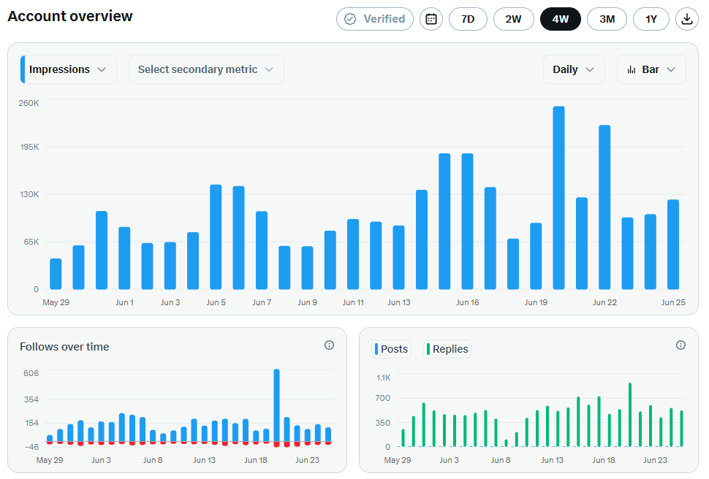Click the tallest impressions bar on Jun 20

click(559, 197)
